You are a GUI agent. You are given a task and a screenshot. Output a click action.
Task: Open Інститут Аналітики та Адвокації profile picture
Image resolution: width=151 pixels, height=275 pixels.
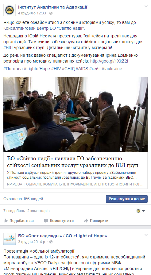pyautogui.click(x=10, y=10)
